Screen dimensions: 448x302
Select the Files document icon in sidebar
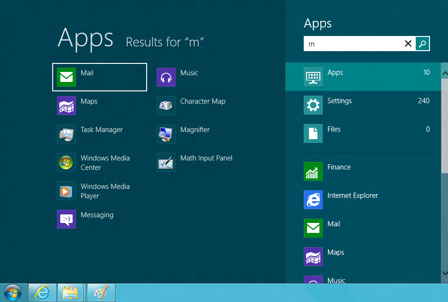pos(313,133)
